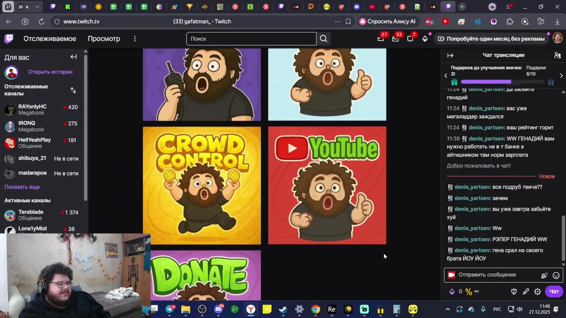Click Спросить Алису AI button
Viewport: 566px width, 318px height.
(388, 22)
